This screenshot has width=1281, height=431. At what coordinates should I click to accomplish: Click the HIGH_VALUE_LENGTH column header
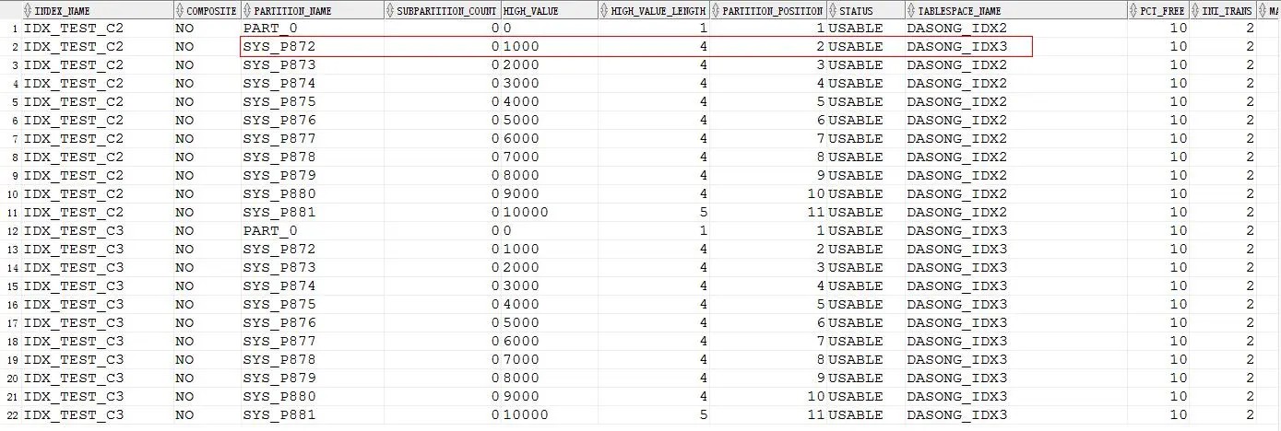(x=653, y=10)
